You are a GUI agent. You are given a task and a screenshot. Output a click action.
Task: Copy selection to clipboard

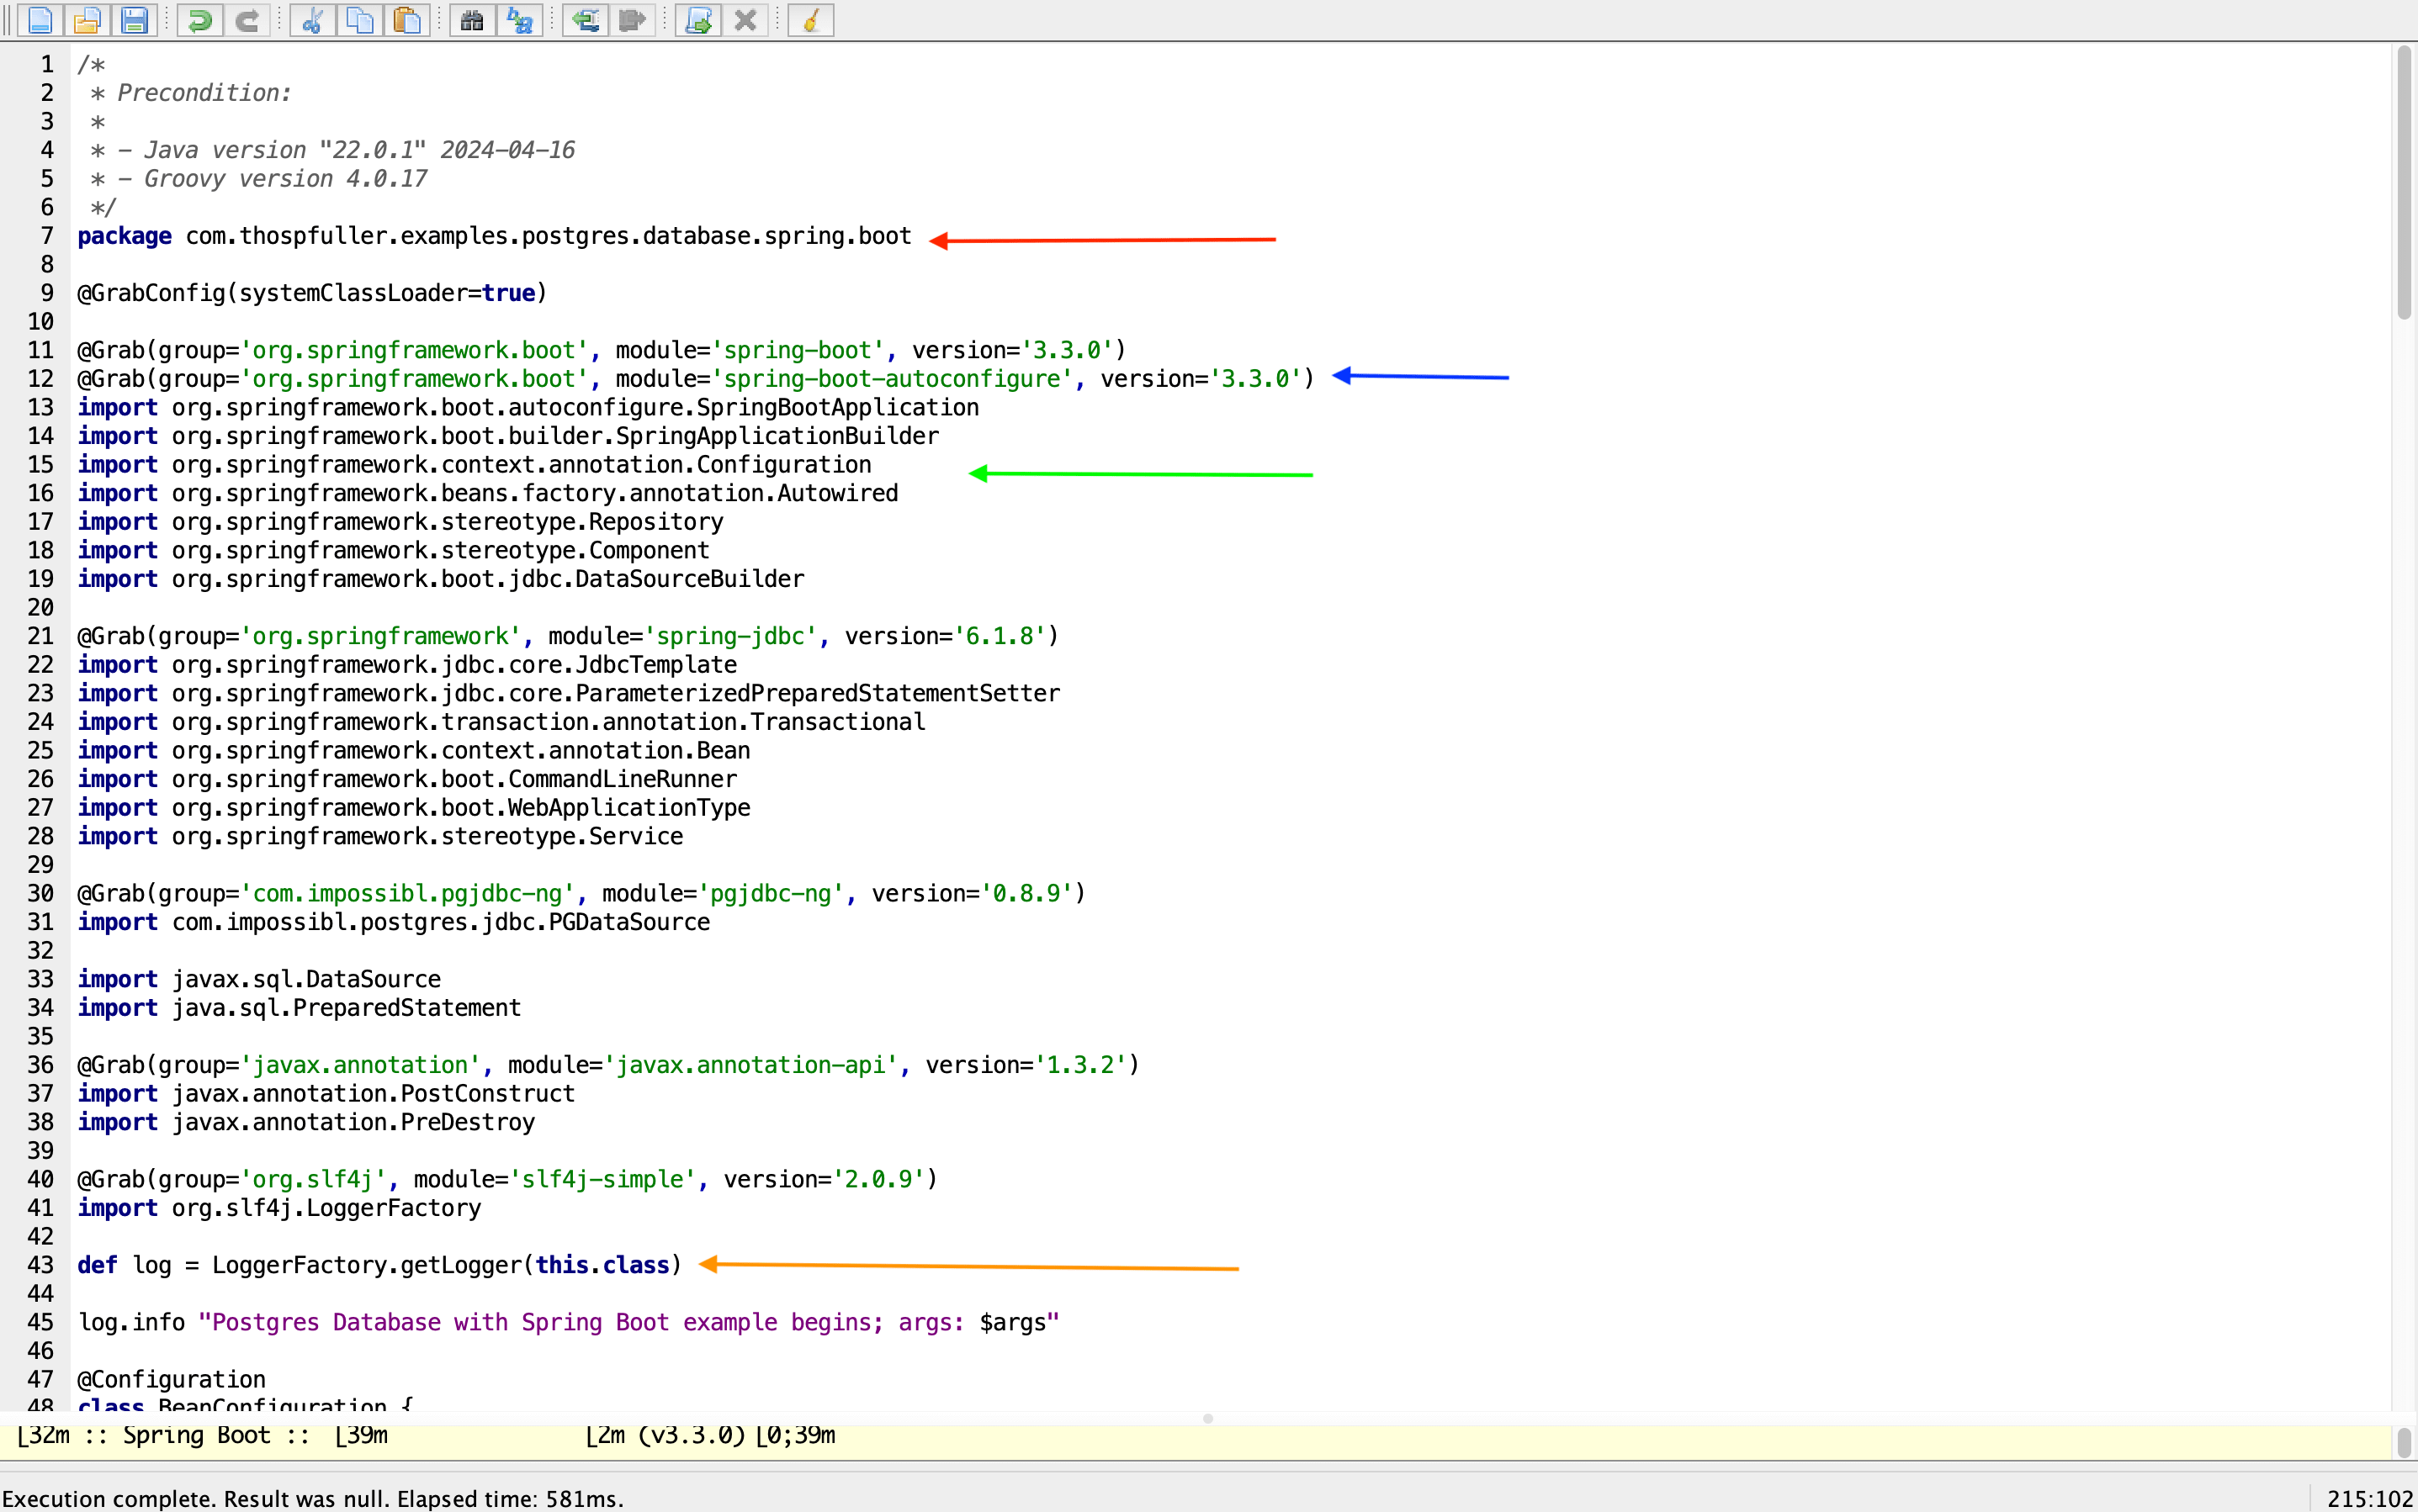point(359,20)
